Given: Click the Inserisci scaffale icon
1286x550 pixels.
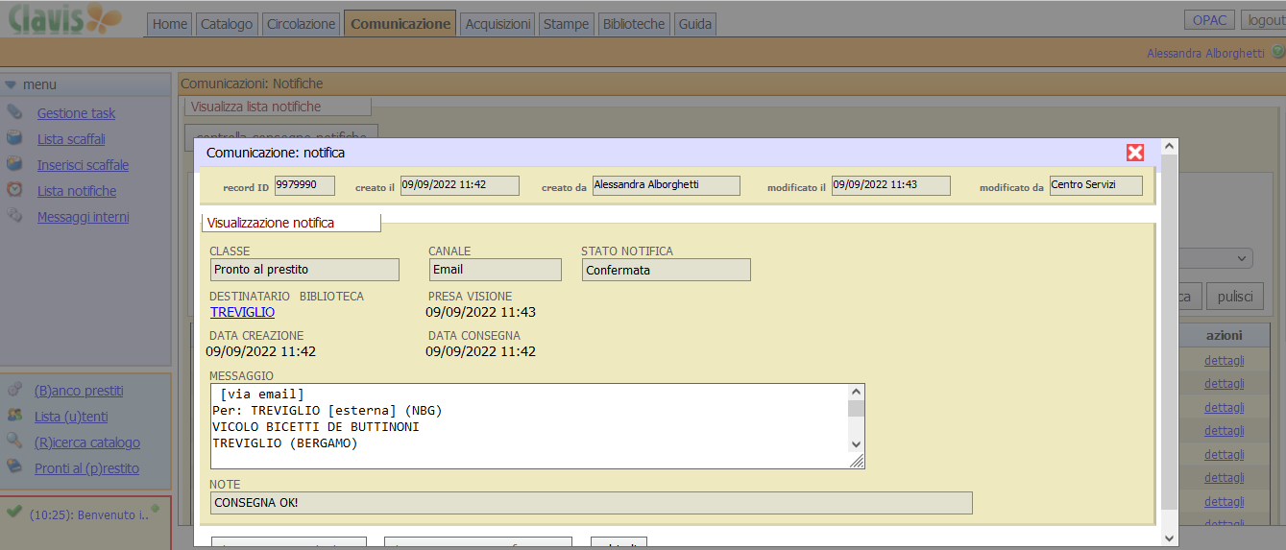Looking at the screenshot, I should tap(14, 164).
